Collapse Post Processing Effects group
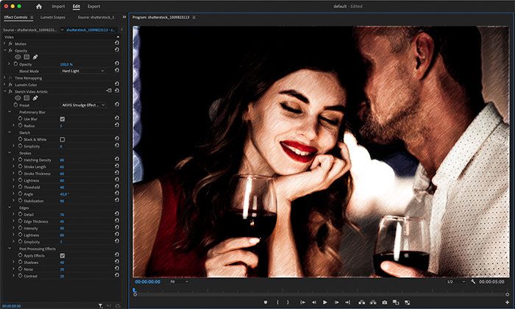This screenshot has height=309, width=515. coord(9,248)
